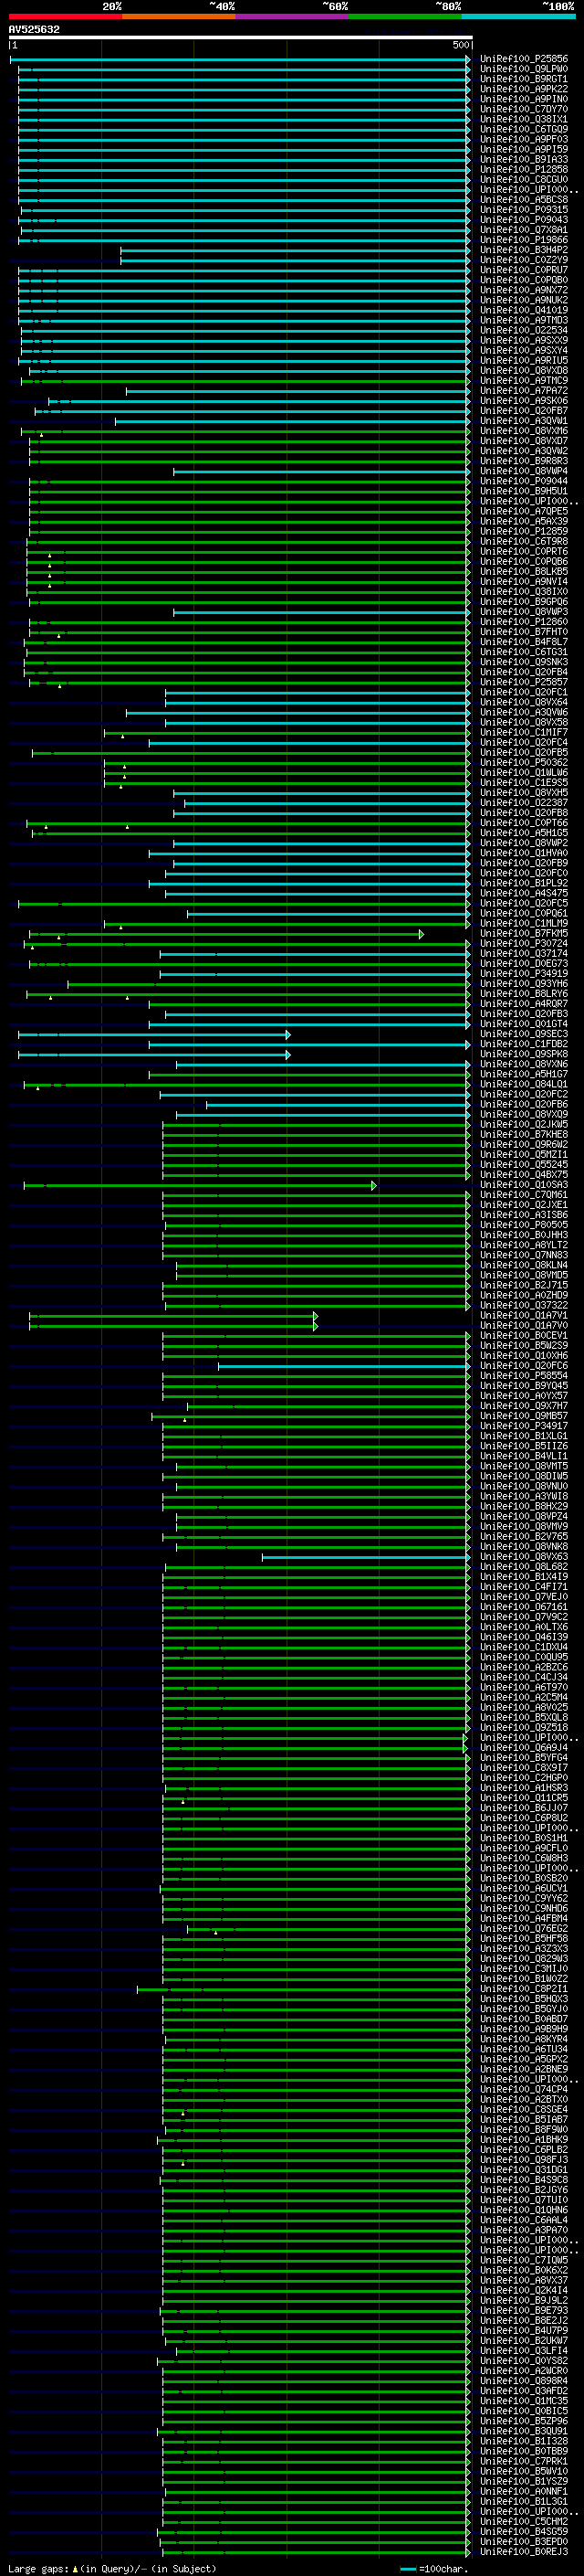Select UniRef100_A9TMD3 hit label

click(524, 320)
